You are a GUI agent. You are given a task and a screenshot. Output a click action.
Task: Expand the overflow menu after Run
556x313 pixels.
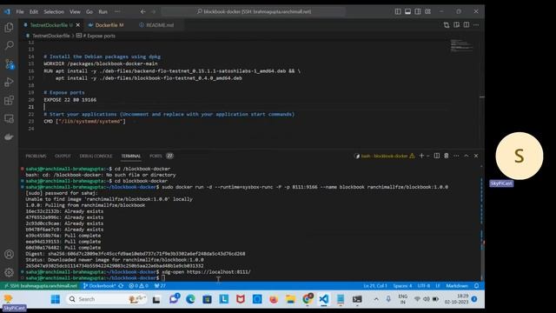click(117, 11)
